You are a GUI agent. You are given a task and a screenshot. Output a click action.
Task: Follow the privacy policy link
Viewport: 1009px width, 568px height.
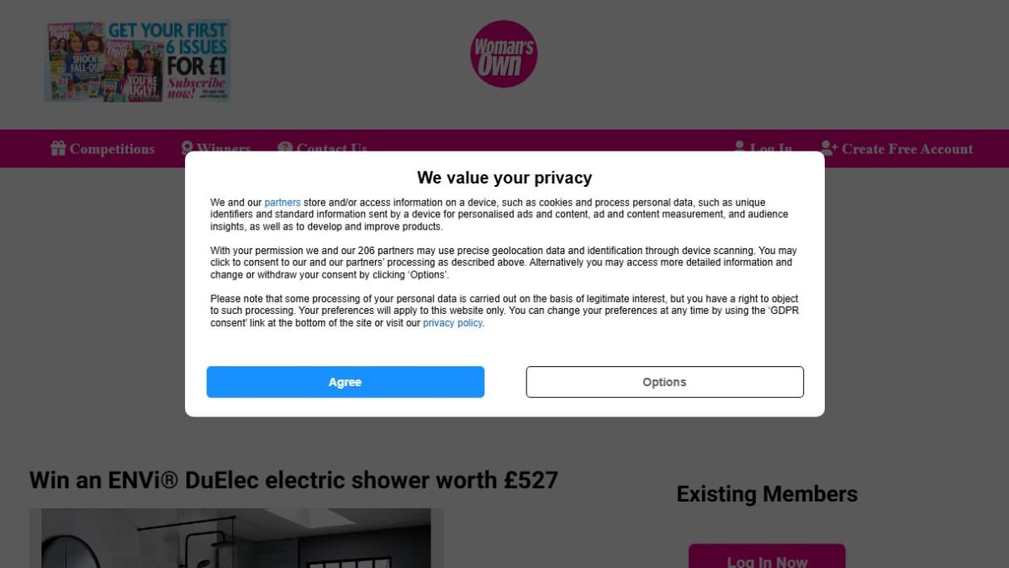(452, 323)
